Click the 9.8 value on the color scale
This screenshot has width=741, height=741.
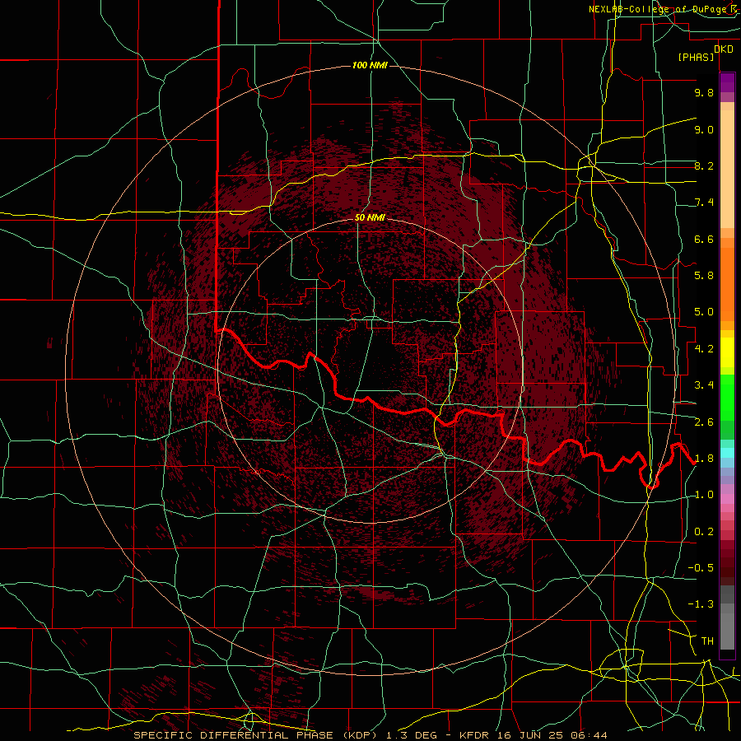(x=704, y=92)
